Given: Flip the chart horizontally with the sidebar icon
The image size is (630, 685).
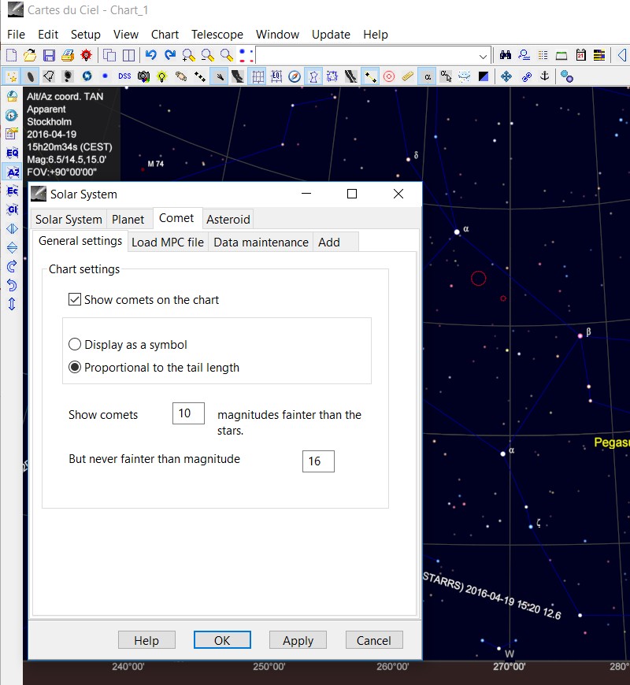Looking at the screenshot, I should point(13,228).
